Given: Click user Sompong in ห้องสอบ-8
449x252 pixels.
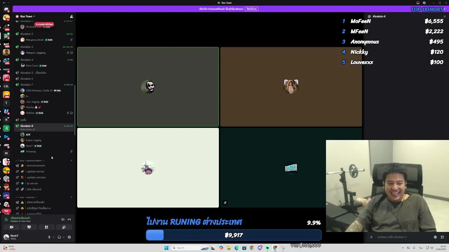Looking at the screenshot, I should (31, 152).
